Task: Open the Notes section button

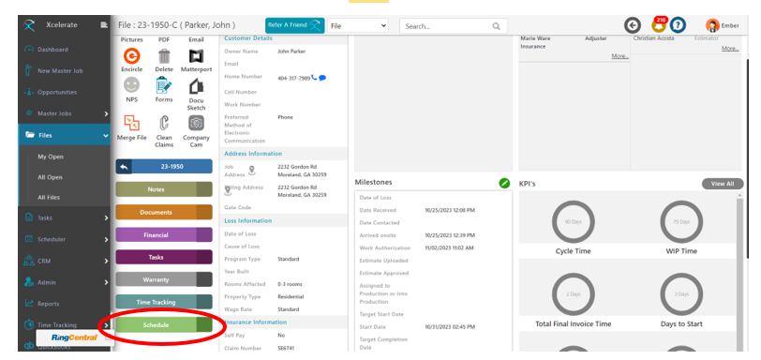Action: 164,189
